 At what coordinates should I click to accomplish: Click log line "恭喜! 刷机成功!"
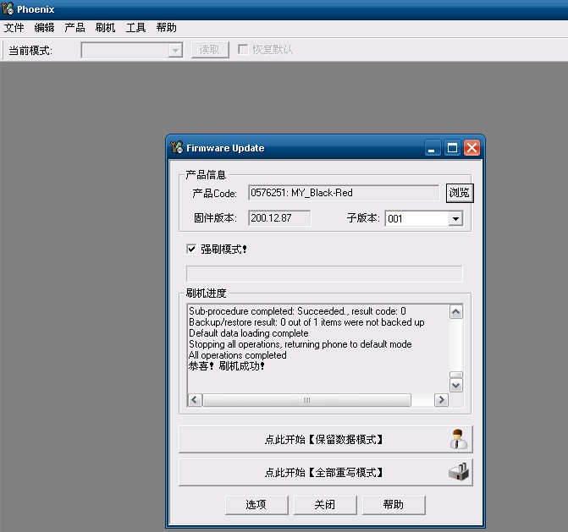[x=227, y=366]
